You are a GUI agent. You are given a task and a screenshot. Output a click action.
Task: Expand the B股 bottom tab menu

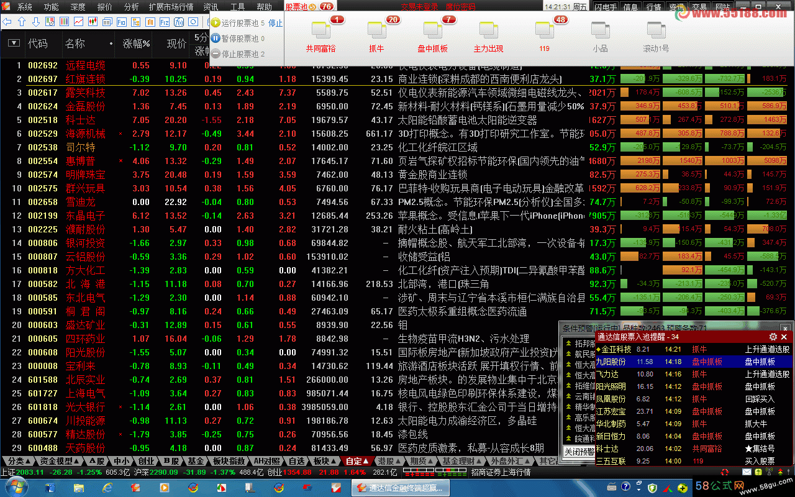(171, 461)
